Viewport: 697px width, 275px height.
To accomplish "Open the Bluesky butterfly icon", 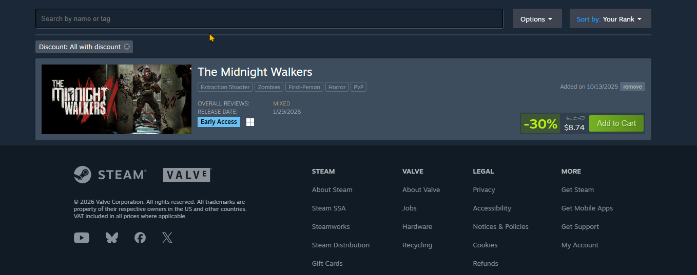I will coord(111,238).
